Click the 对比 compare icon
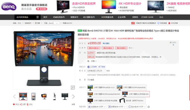 28,105
